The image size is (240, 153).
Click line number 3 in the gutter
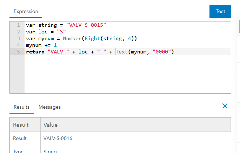(x=18, y=39)
